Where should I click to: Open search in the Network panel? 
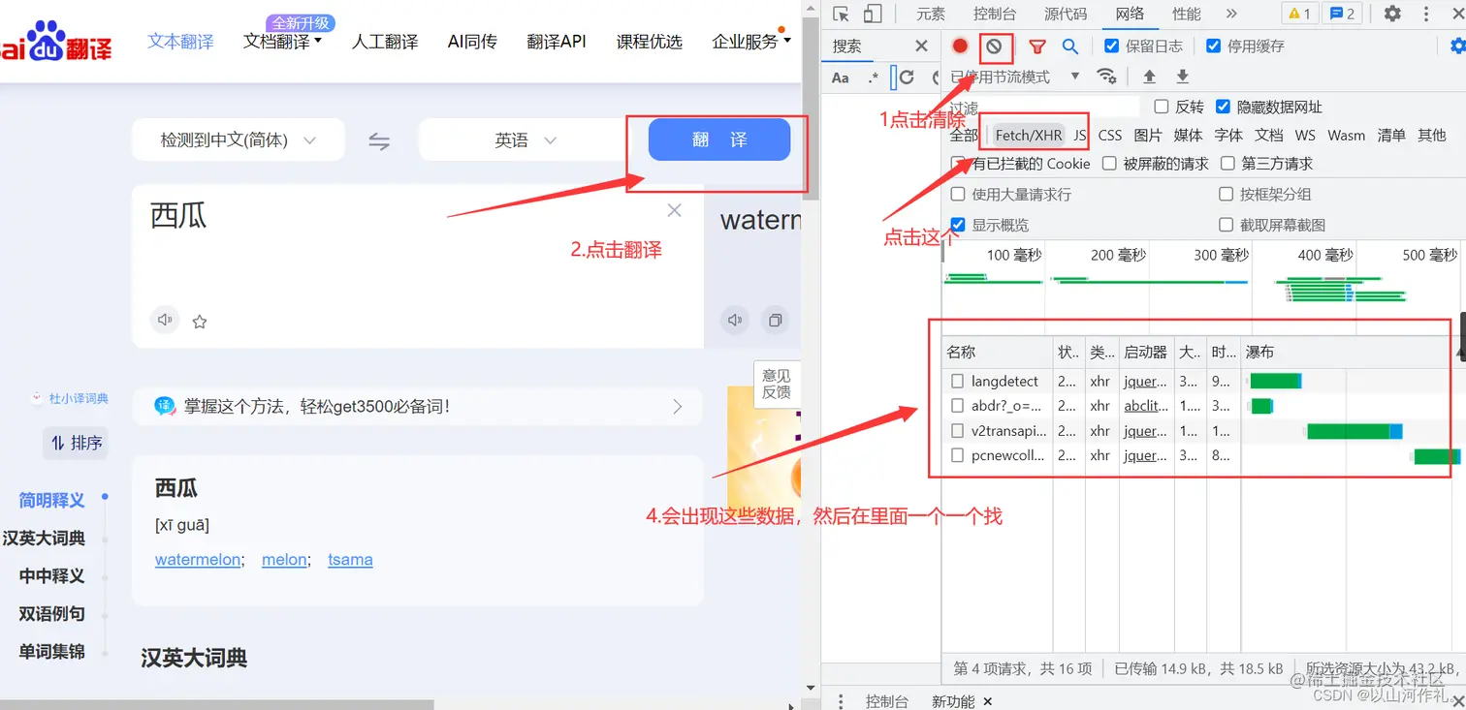point(1068,46)
